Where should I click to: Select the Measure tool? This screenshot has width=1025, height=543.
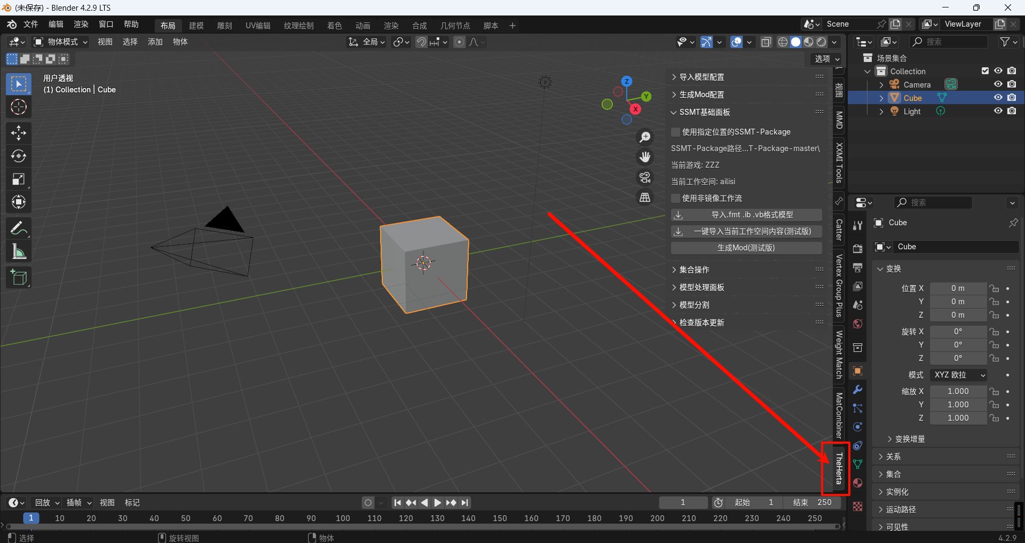click(x=19, y=251)
